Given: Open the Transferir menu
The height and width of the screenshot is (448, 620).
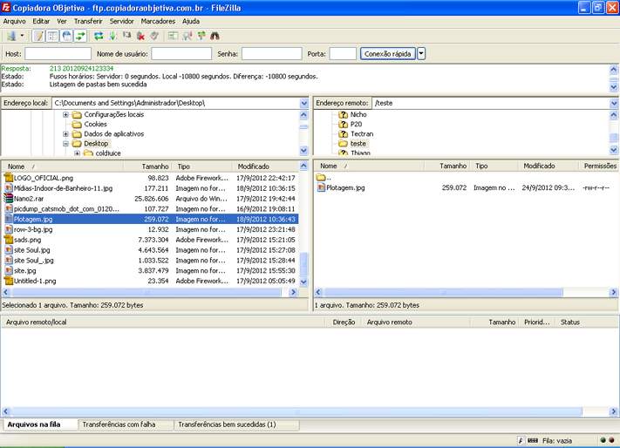Looking at the screenshot, I should pos(87,20).
